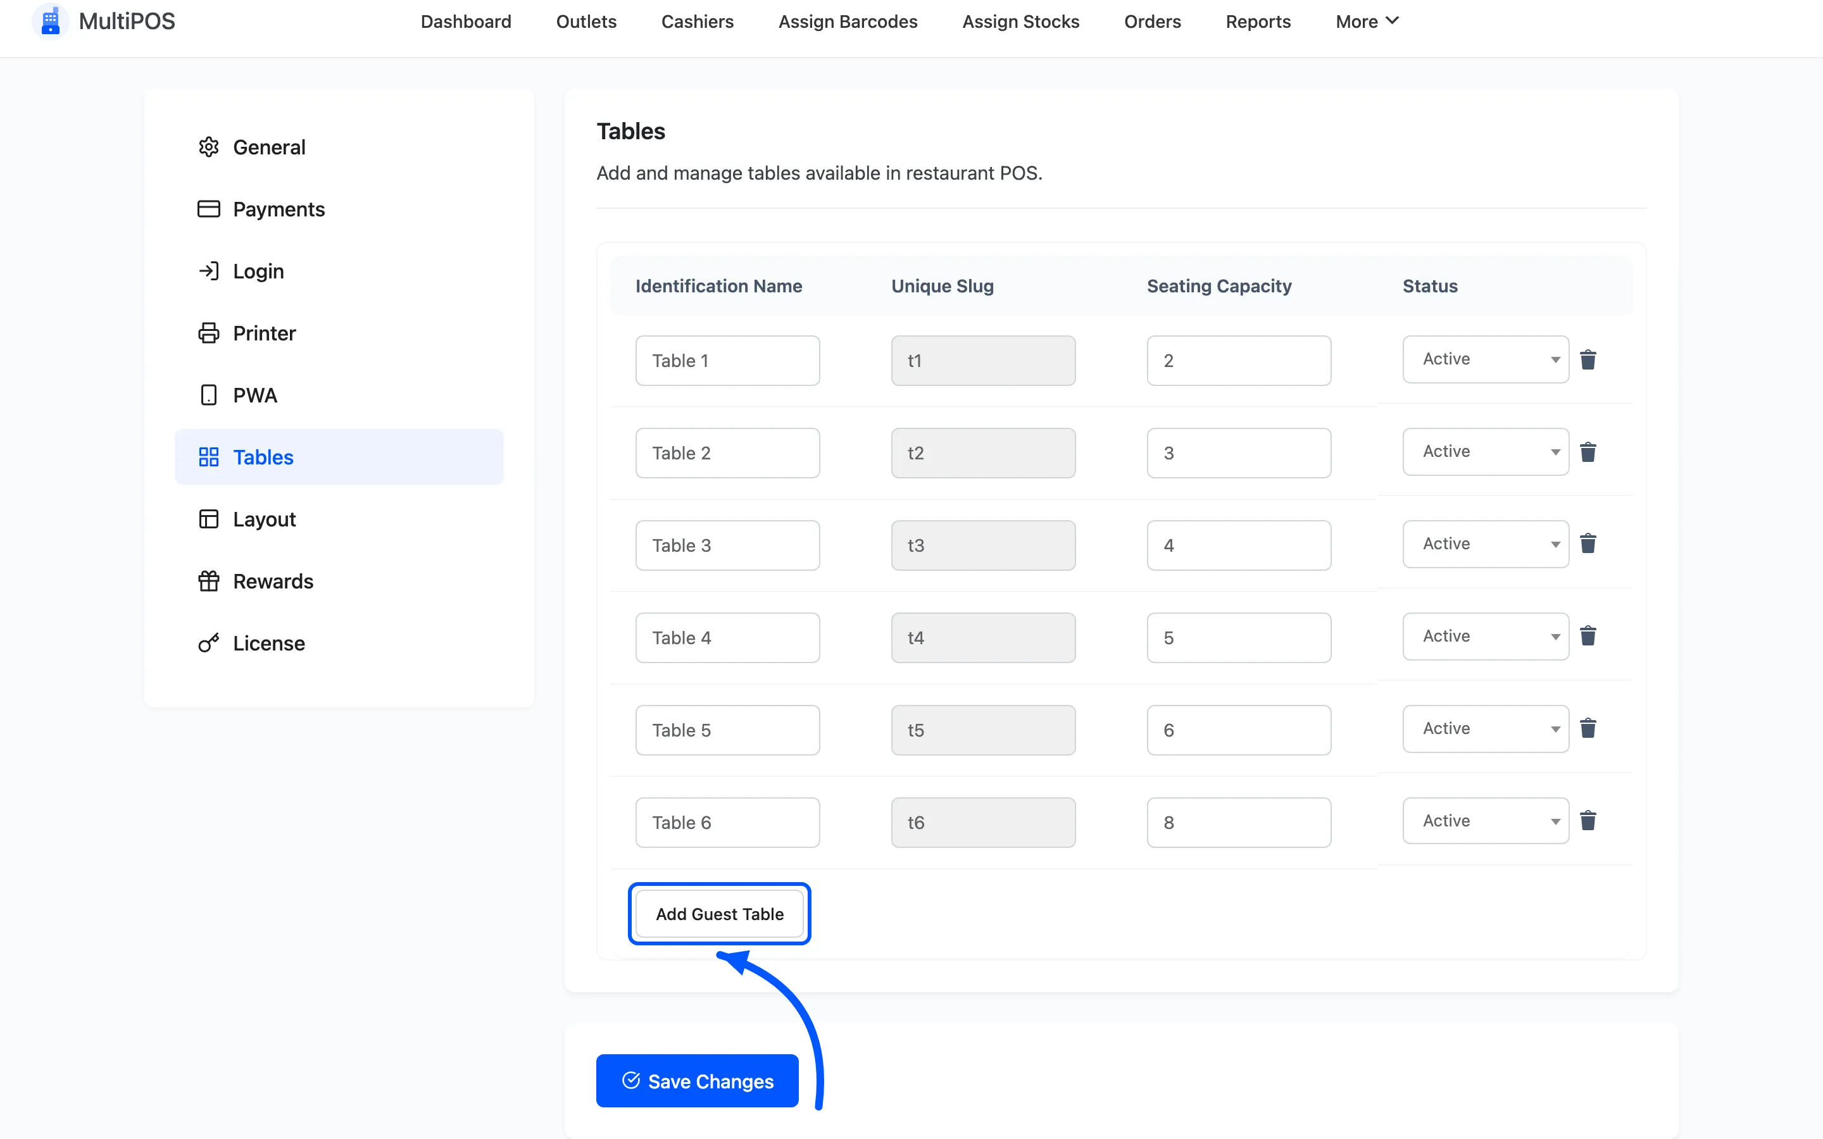Go to Outlets
Image resolution: width=1823 pixels, height=1139 pixels.
[x=586, y=21]
